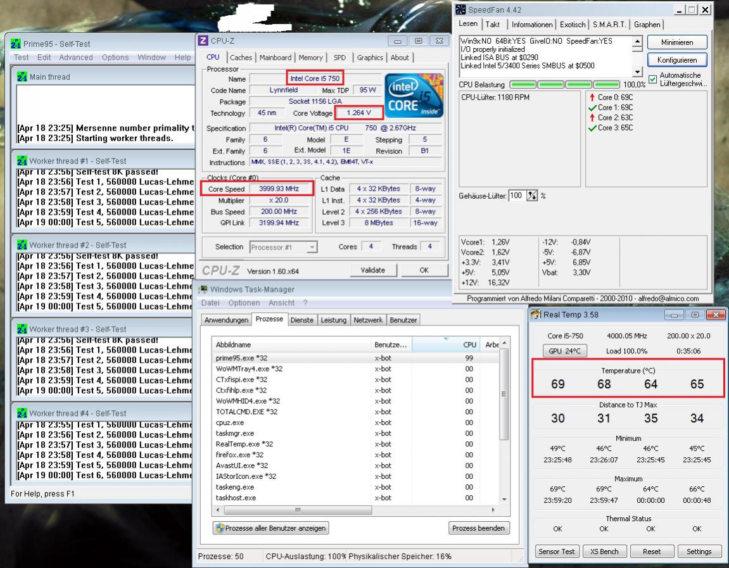729x568 pixels.
Task: Open the Optionen menu in Task-Manager
Action: coord(244,303)
